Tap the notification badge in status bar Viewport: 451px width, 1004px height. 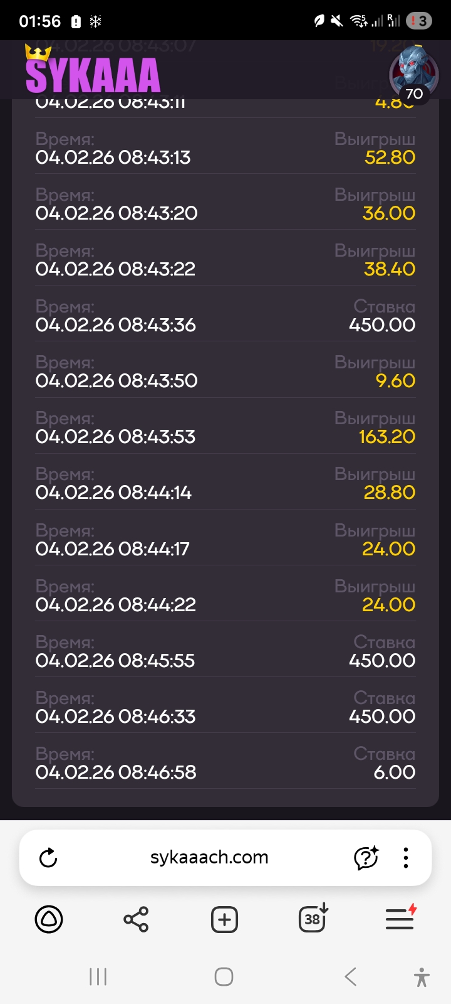pyautogui.click(x=419, y=21)
